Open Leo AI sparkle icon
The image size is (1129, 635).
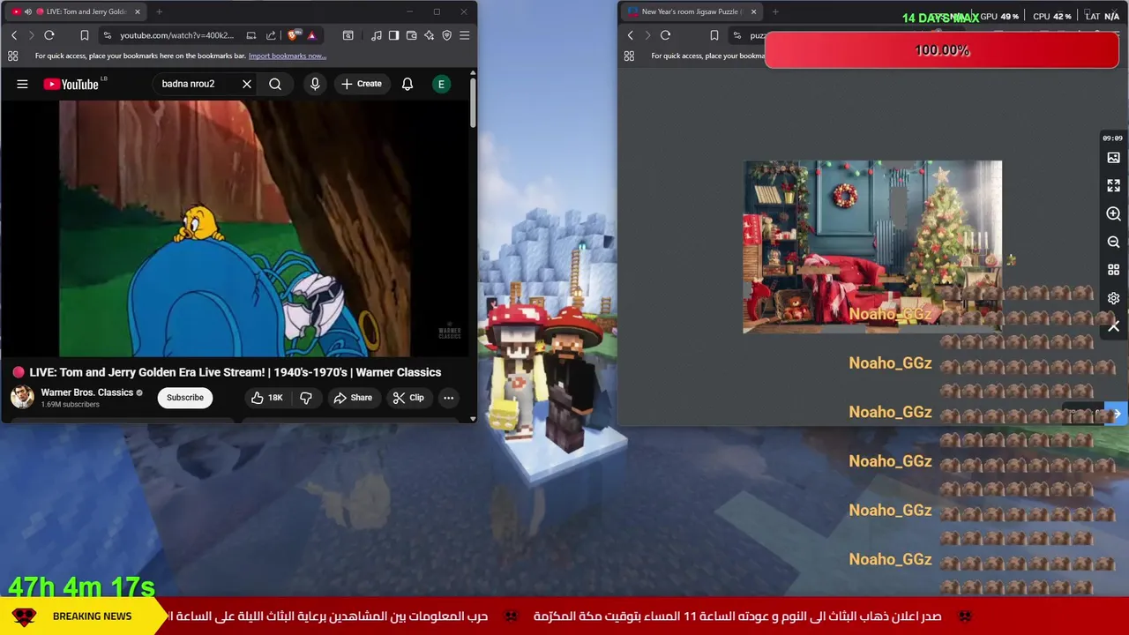429,35
